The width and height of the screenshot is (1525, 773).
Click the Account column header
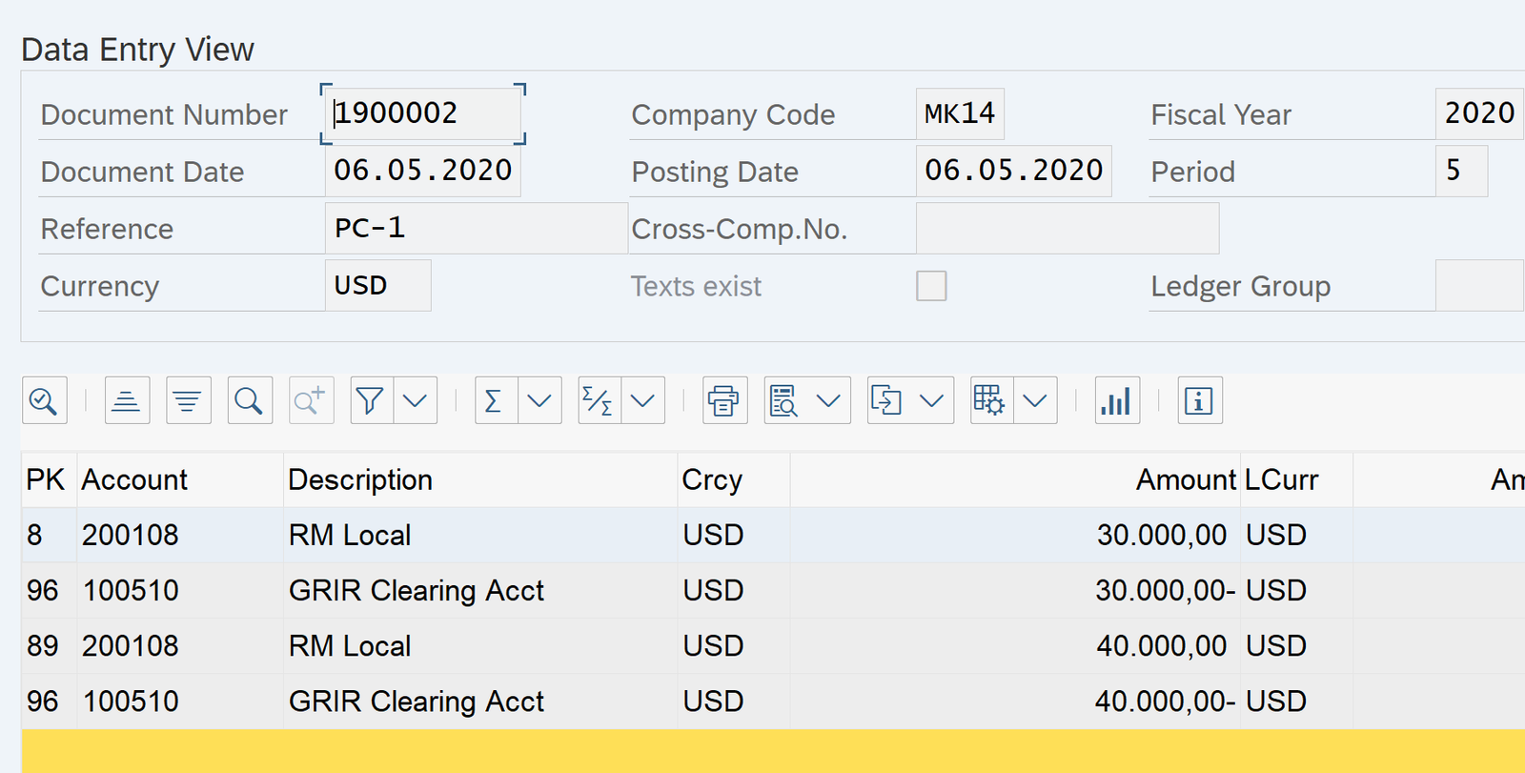click(134, 479)
